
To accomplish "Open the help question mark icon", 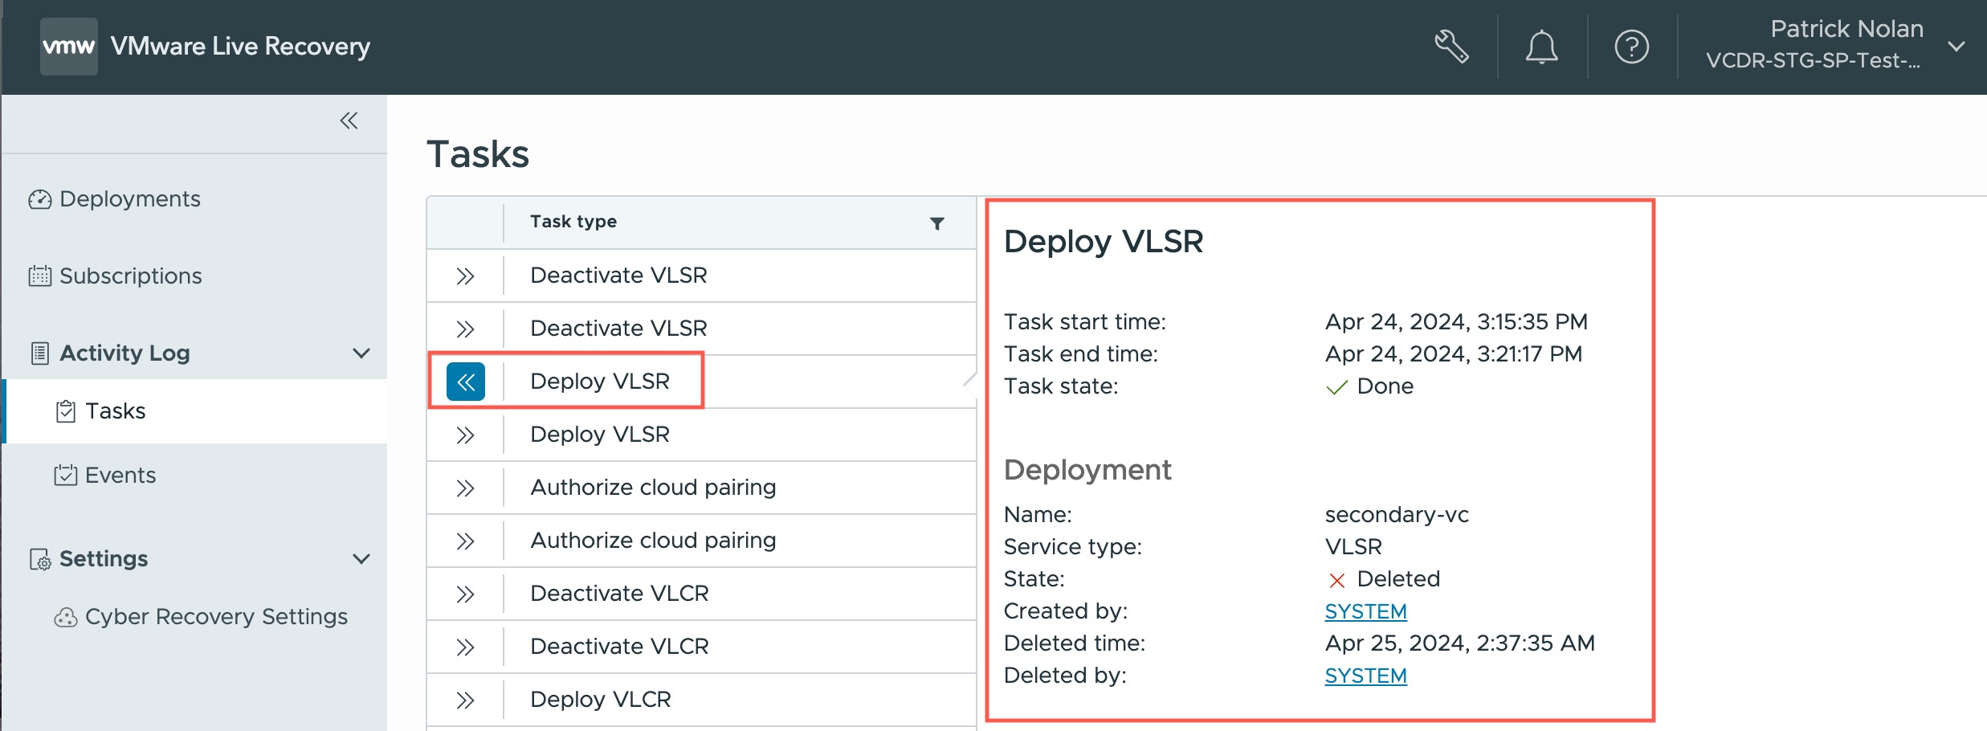I will pos(1631,47).
